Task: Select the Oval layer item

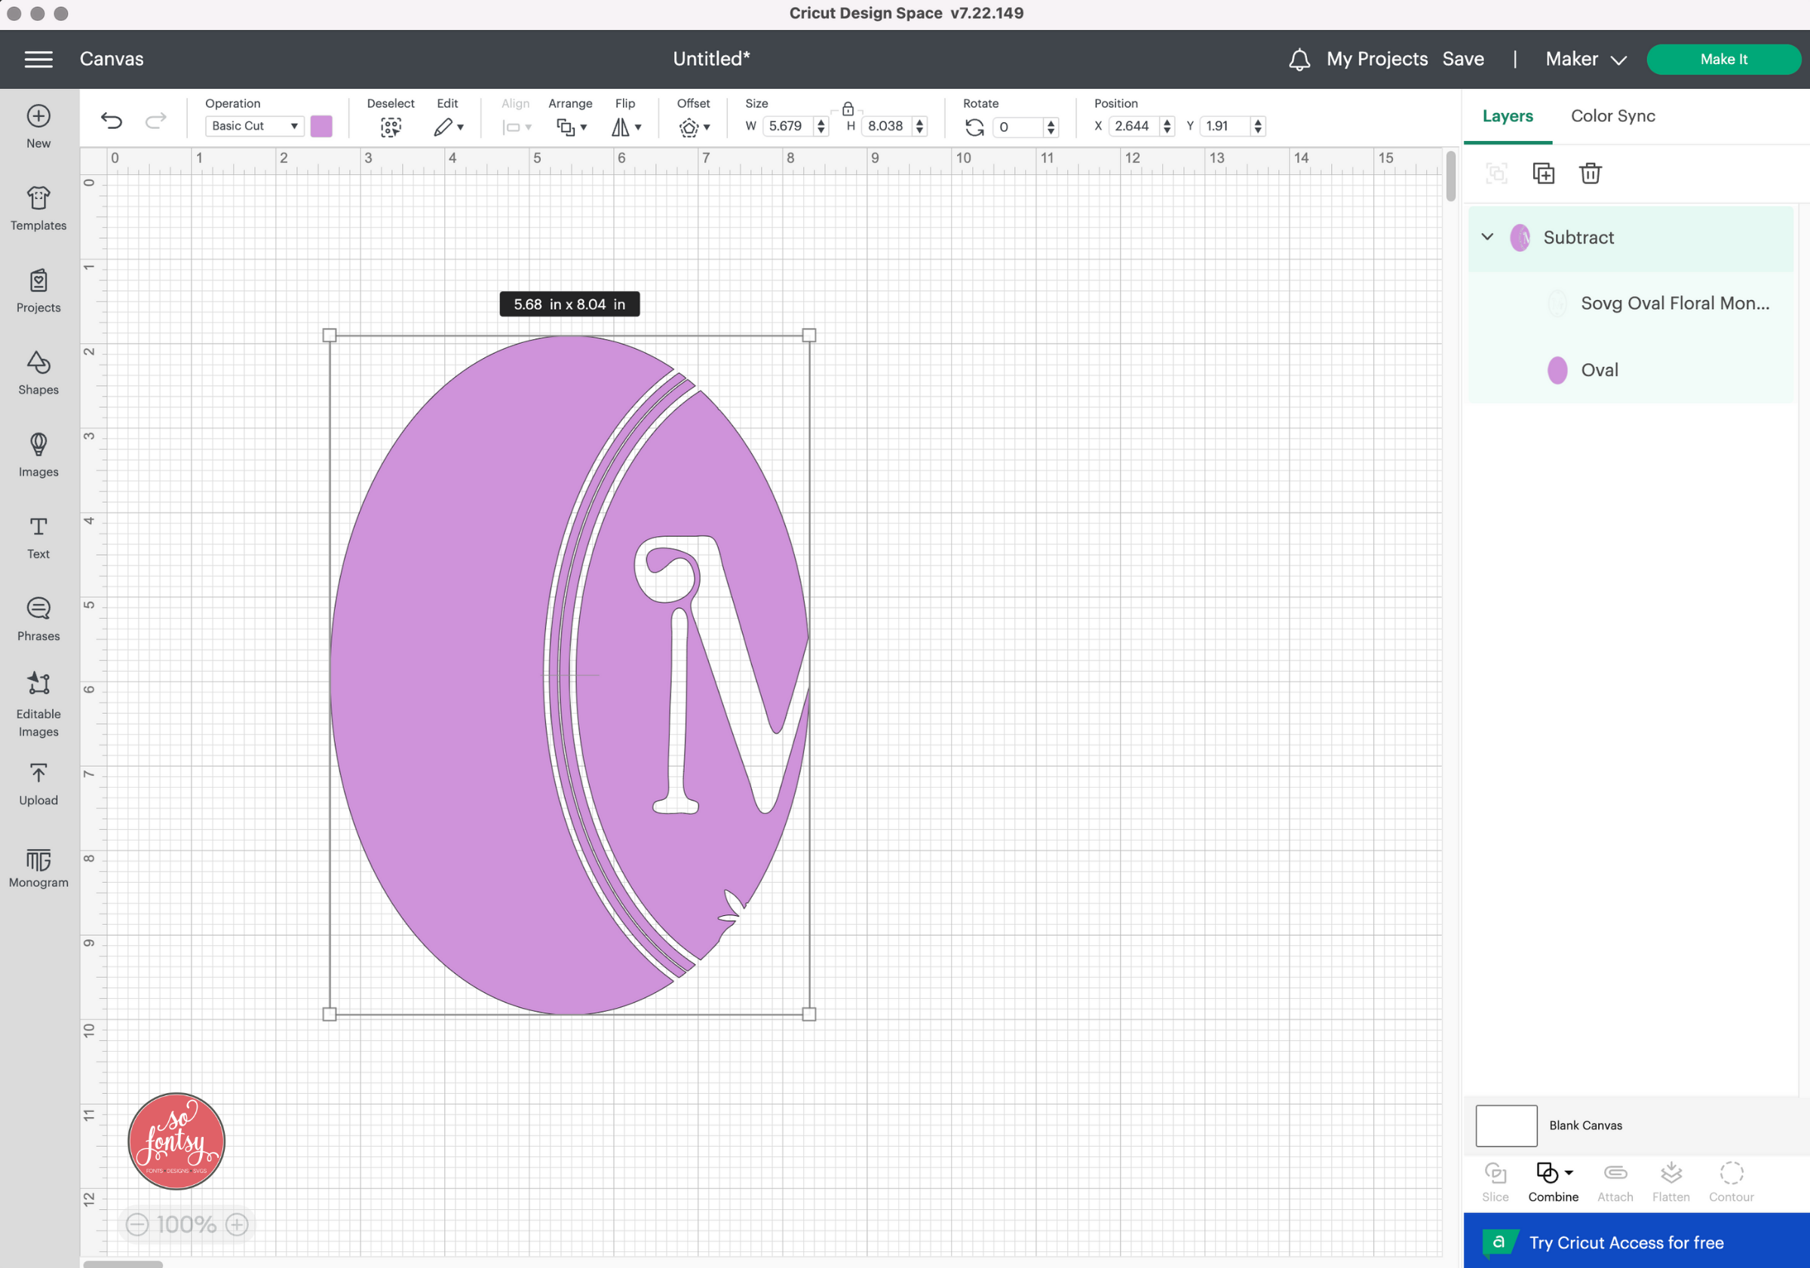Action: (1600, 370)
